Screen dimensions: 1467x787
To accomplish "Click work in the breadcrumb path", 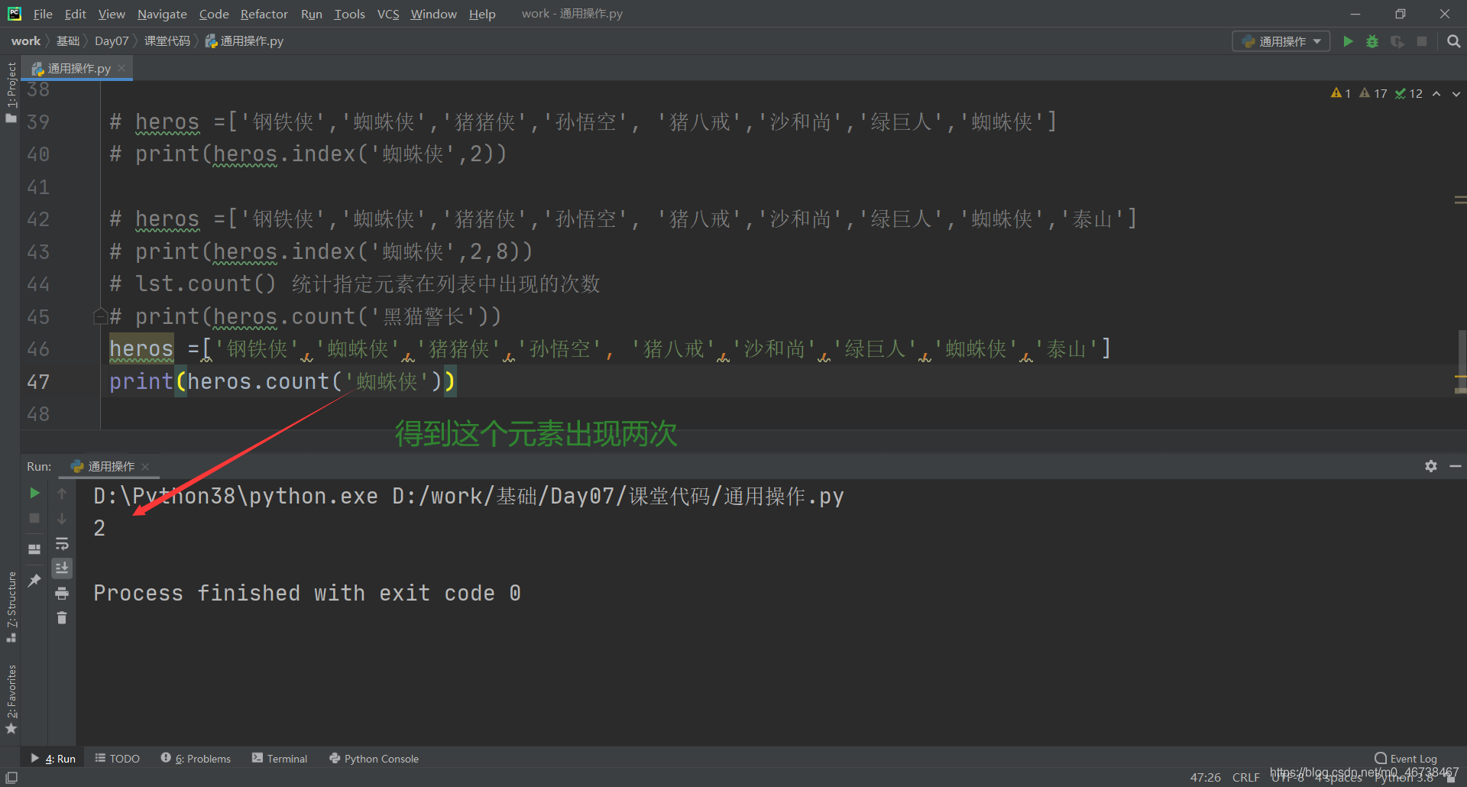I will click(26, 41).
